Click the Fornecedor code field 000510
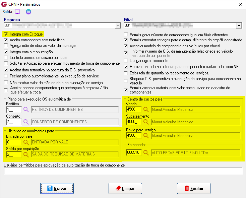Screen dimensions: 246x198 point(134,152)
